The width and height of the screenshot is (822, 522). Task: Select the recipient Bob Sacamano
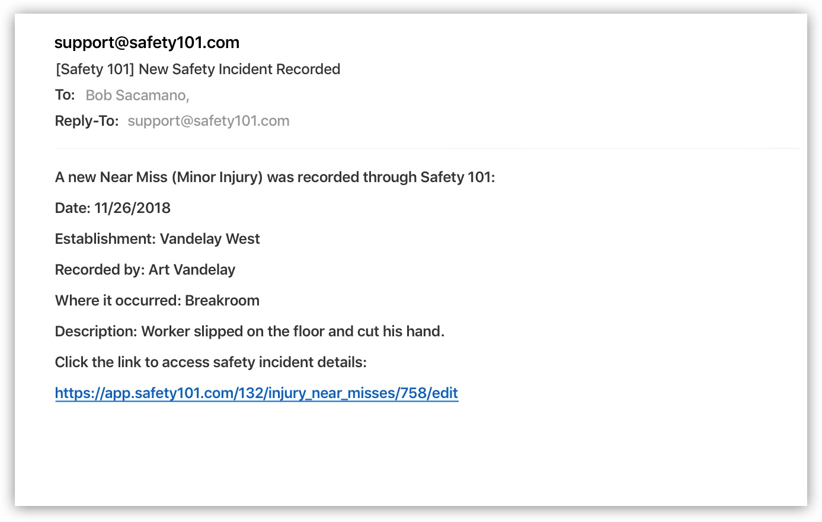pos(137,96)
